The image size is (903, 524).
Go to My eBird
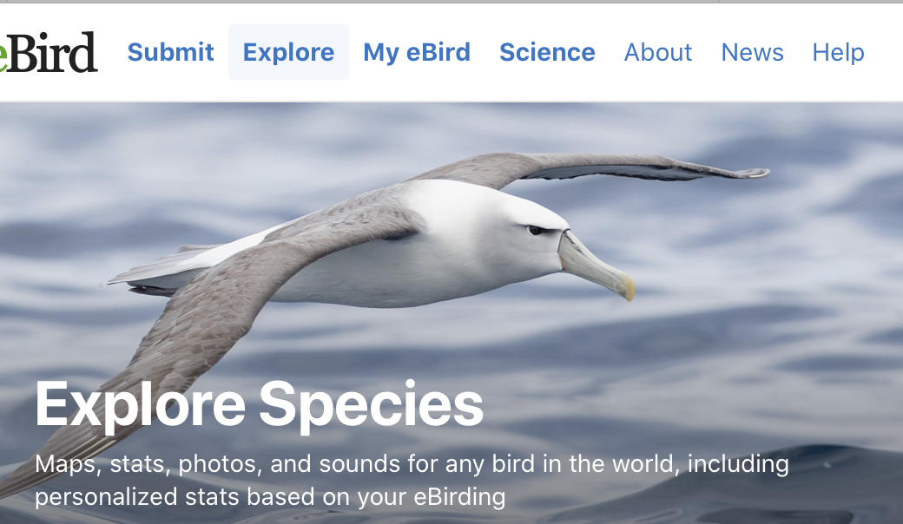coord(417,52)
